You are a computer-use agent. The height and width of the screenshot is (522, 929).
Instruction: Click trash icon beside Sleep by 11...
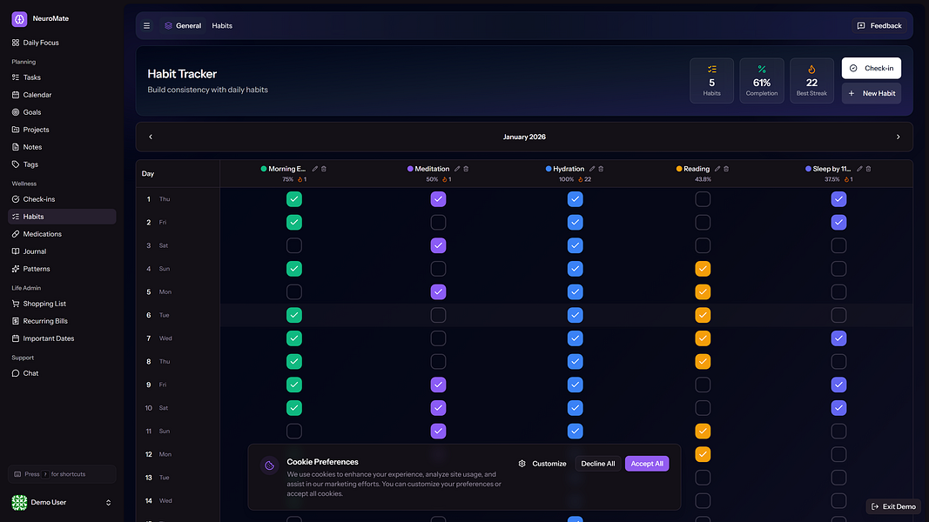point(869,169)
